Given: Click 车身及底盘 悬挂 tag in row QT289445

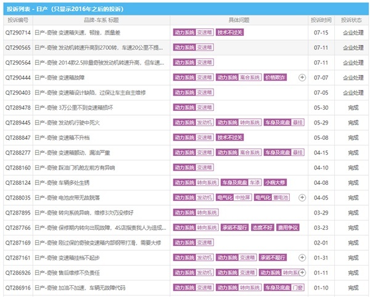Looking at the screenshot, I should point(284,123).
